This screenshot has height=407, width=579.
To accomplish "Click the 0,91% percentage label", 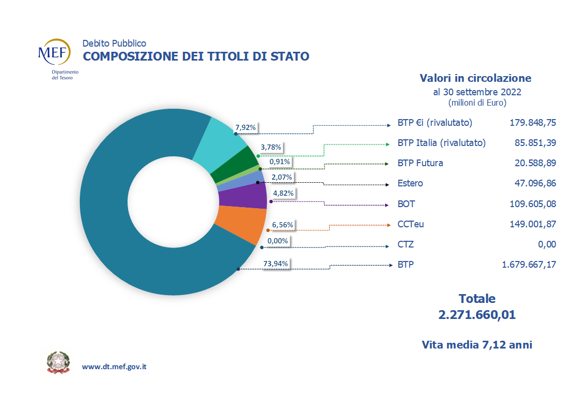I will tap(279, 162).
